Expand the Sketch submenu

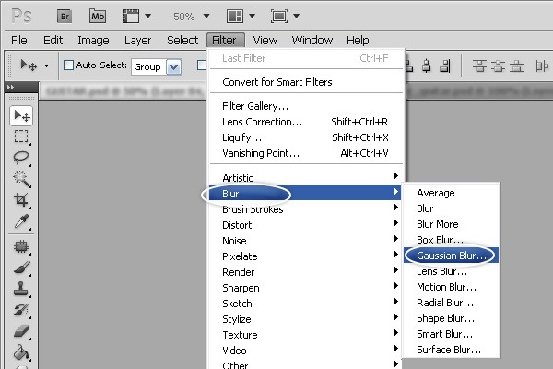(306, 304)
